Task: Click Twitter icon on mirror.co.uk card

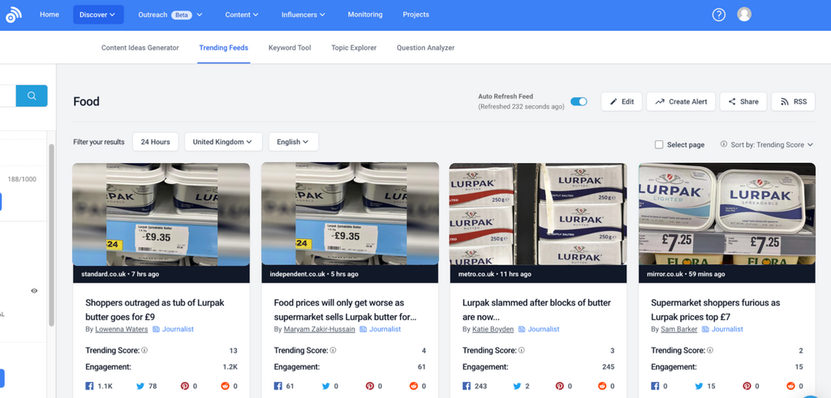Action: tap(704, 387)
